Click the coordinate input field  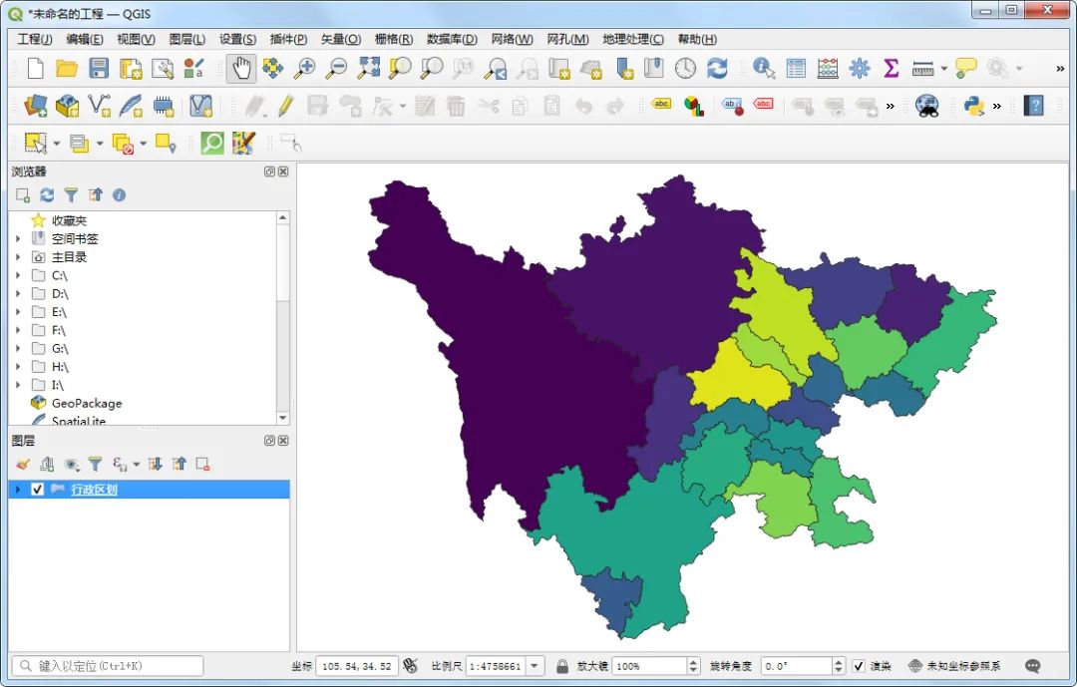[356, 666]
